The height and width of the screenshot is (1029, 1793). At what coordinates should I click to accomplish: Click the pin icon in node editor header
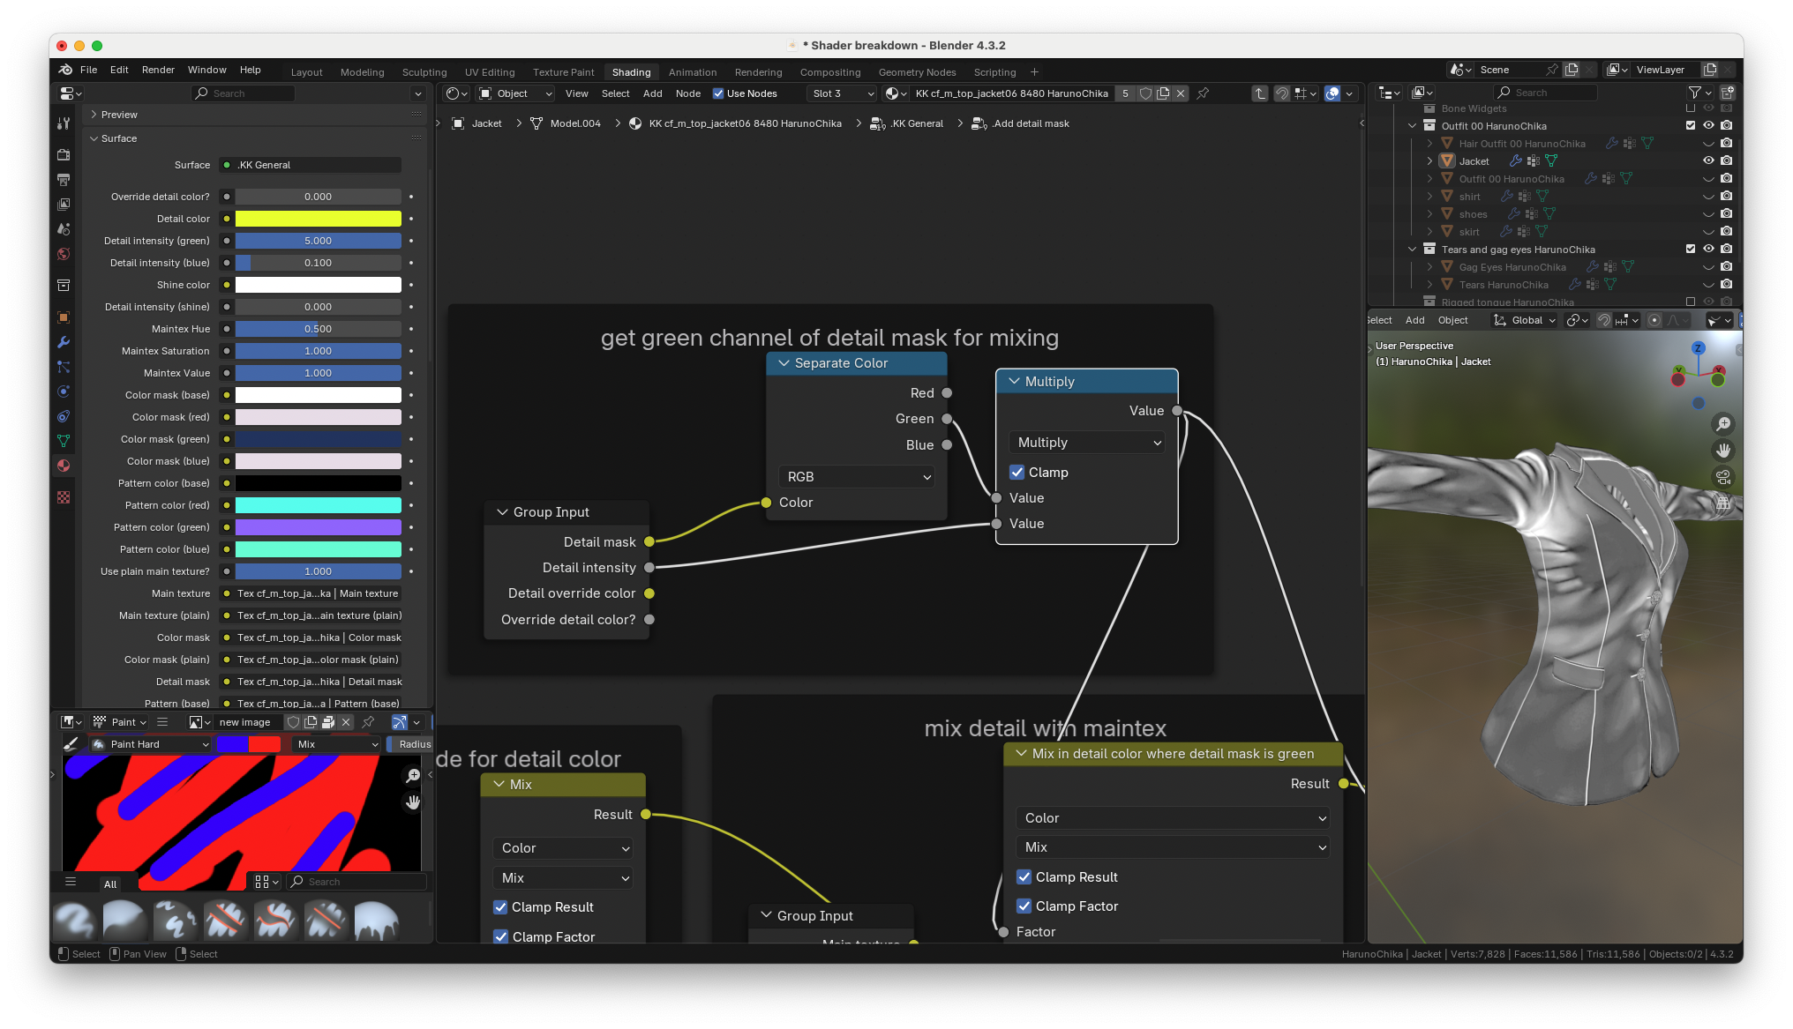[1203, 93]
